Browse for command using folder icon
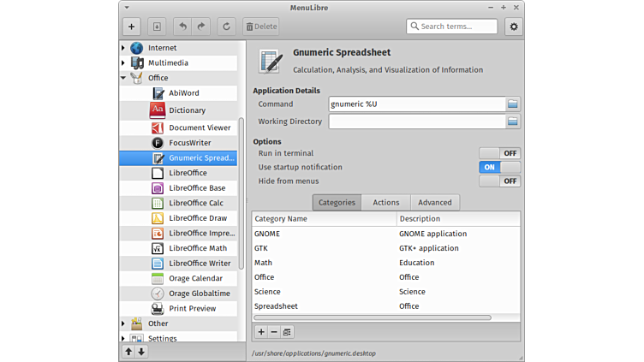 click(512, 104)
